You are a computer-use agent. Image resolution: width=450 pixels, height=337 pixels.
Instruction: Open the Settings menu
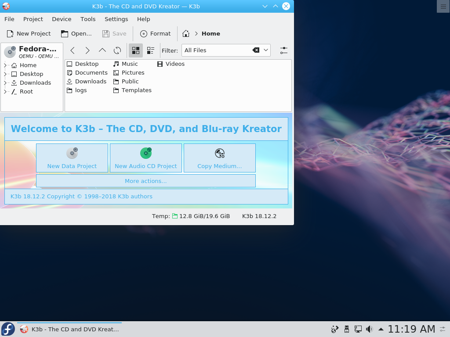(116, 19)
